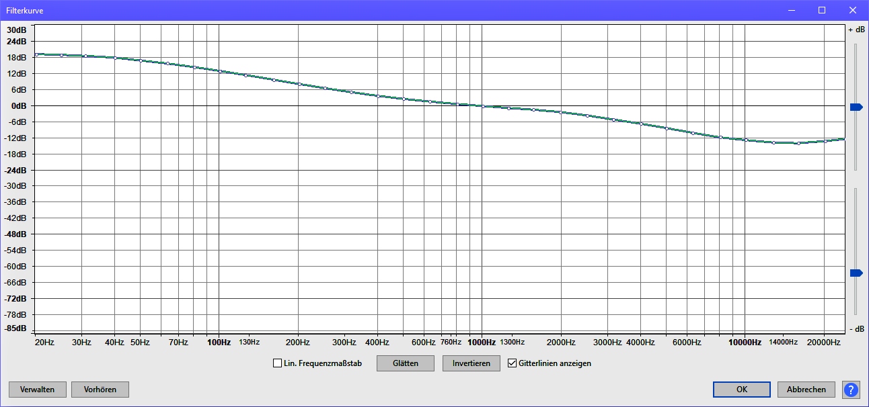869x407 pixels.
Task: Enable the Lin. Frequenzmaßstab checkbox
Action: (x=277, y=363)
